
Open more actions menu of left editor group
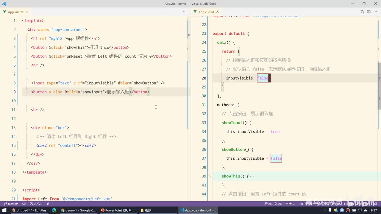185,12
